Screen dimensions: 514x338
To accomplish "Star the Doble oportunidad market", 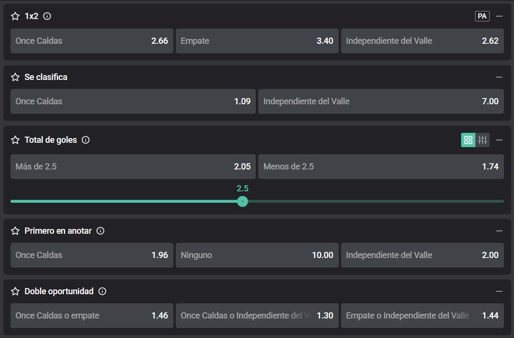I will click(x=15, y=291).
